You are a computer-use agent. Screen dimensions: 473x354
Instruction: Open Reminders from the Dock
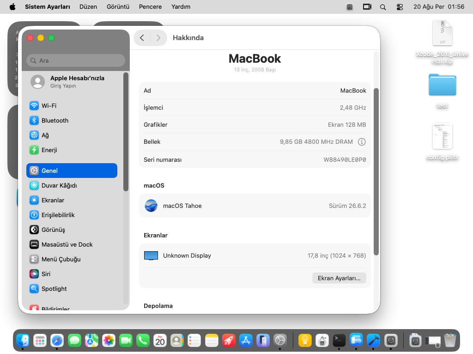[194, 341]
